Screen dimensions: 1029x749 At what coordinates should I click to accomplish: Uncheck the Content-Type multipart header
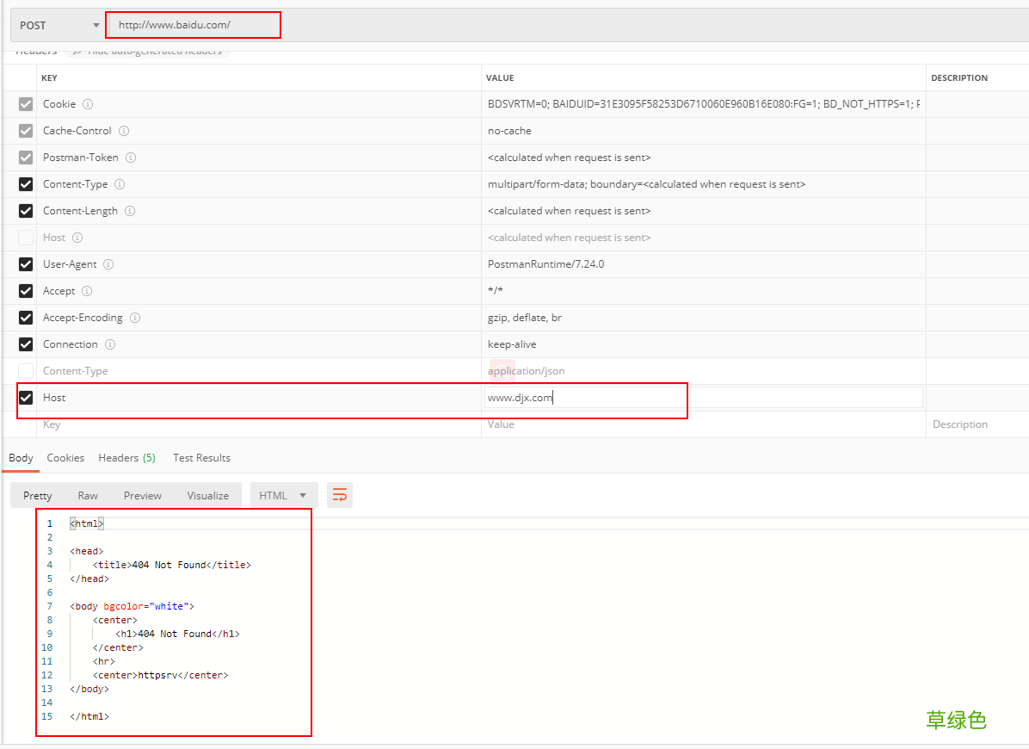click(x=25, y=184)
